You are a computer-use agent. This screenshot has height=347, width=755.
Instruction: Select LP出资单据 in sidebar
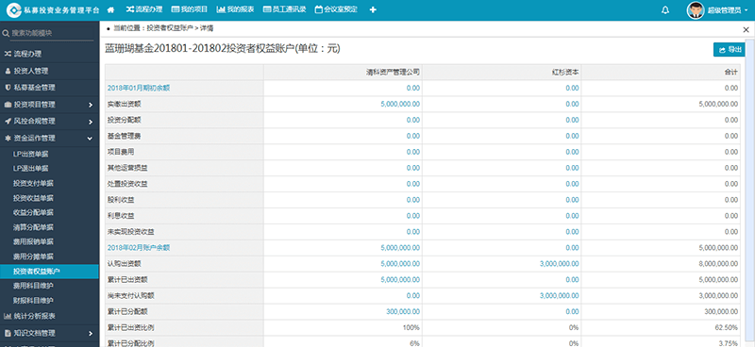click(31, 154)
